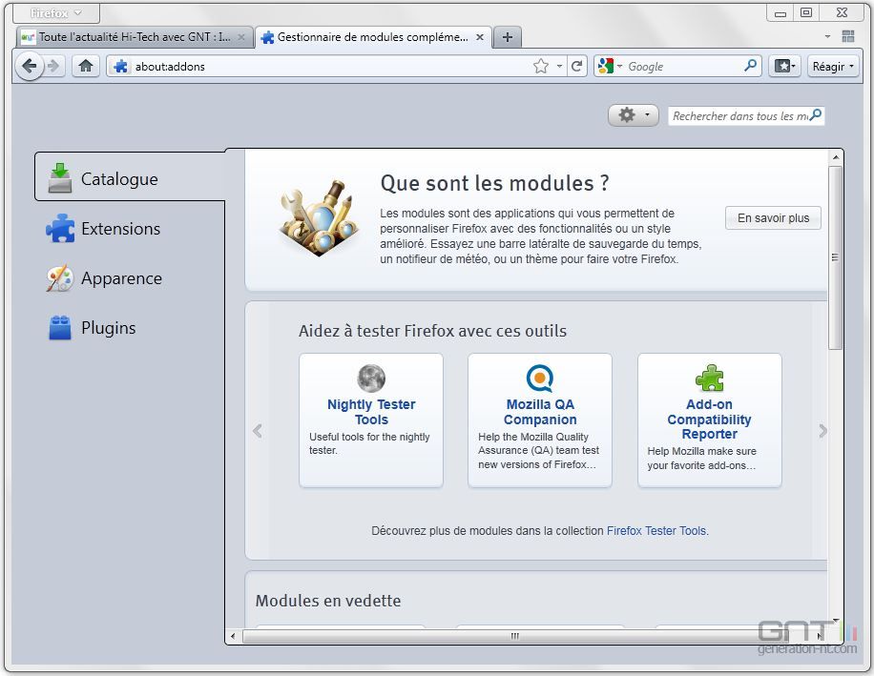
Task: Select the Extensions category
Action: tap(130, 228)
